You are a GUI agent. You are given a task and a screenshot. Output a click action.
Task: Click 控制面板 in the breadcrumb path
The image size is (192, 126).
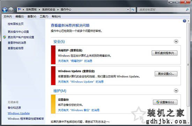[x=31, y=9]
